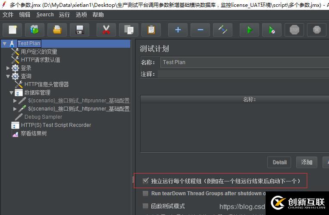Click the 注释 comment field

click(243, 74)
